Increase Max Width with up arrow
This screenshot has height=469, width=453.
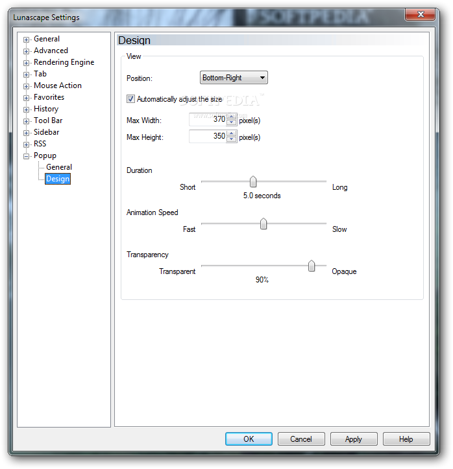(231, 117)
